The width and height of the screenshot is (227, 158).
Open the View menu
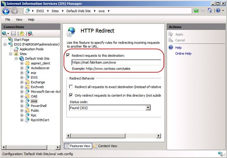(19, 20)
